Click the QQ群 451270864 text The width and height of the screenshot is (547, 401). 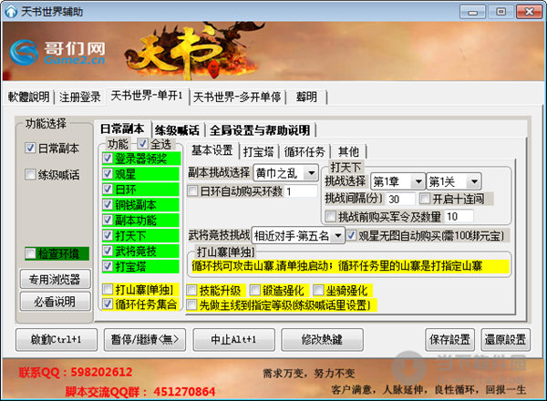click(184, 392)
